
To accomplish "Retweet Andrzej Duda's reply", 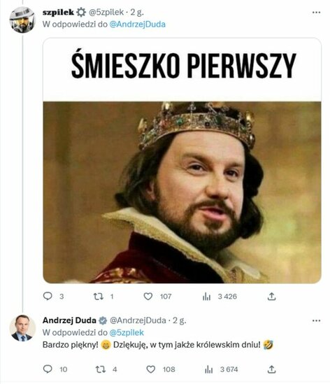I will [x=100, y=369].
